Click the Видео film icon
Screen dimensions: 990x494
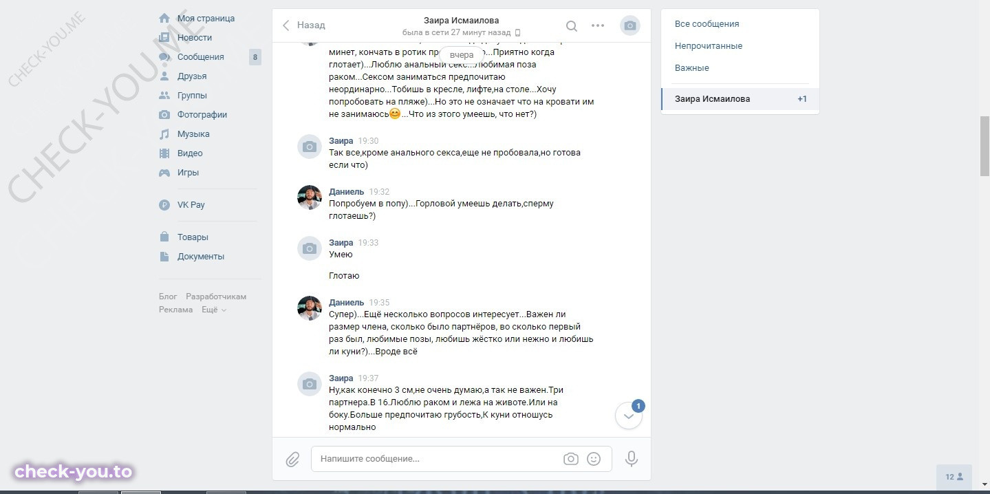click(164, 153)
